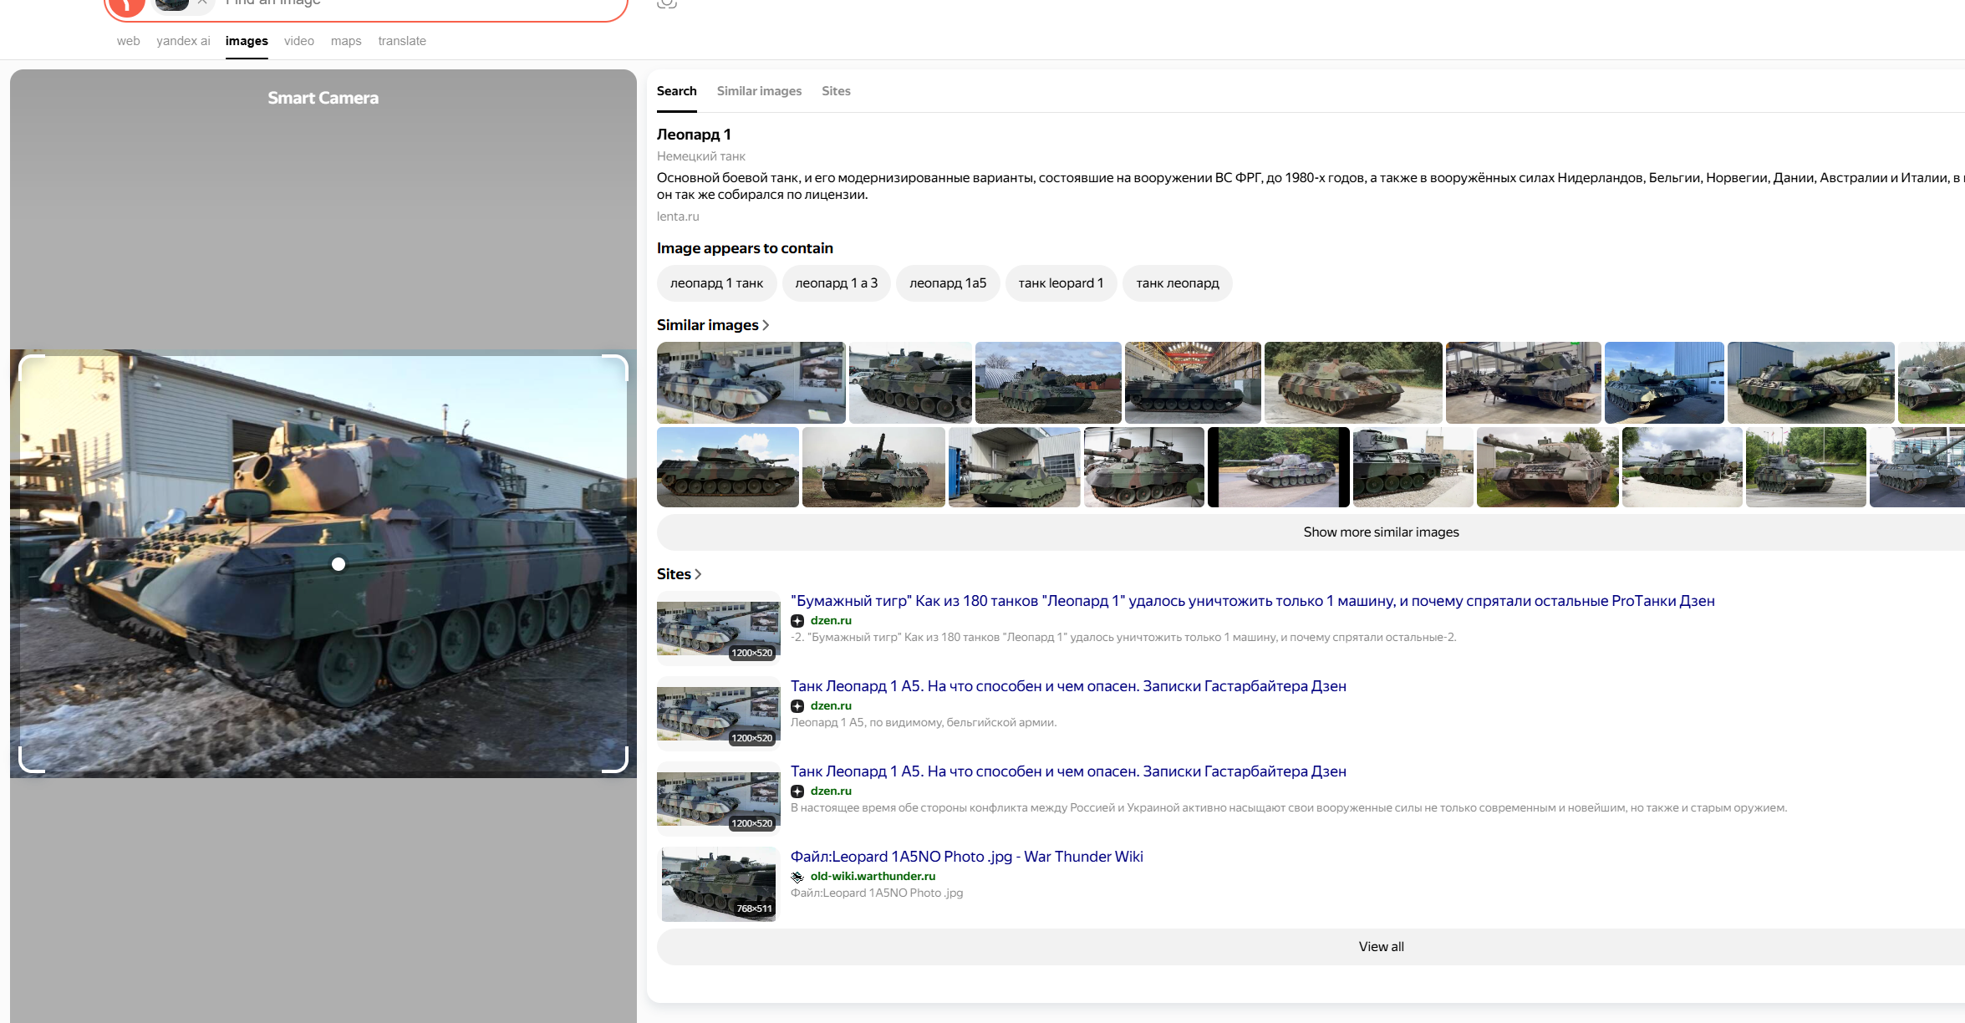Open first similar image thumbnail

coord(751,382)
